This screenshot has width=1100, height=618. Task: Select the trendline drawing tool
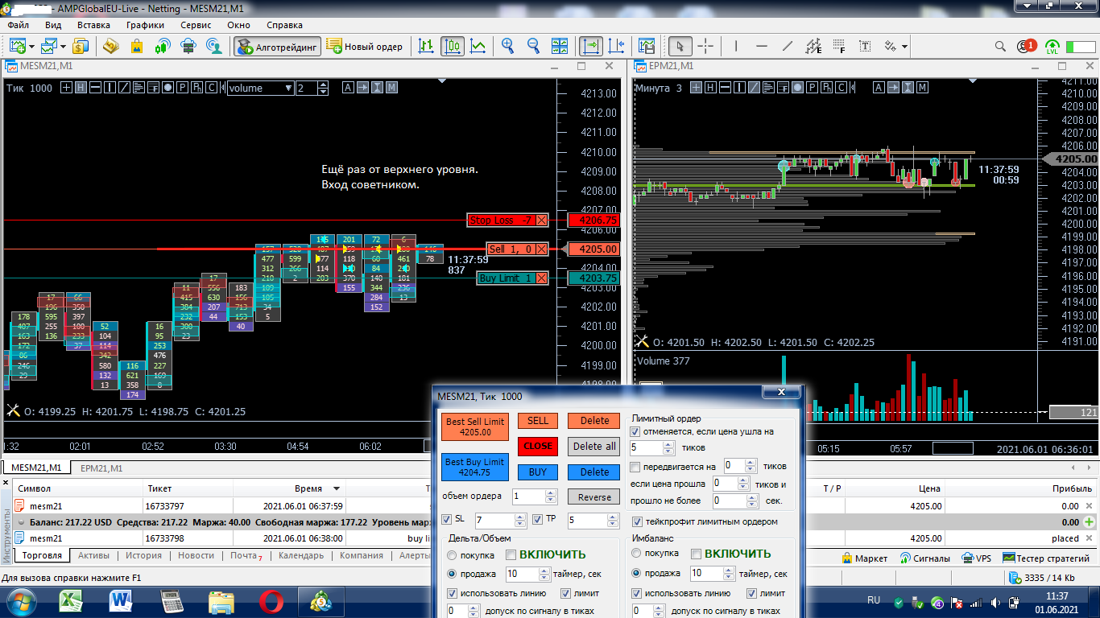coord(788,47)
